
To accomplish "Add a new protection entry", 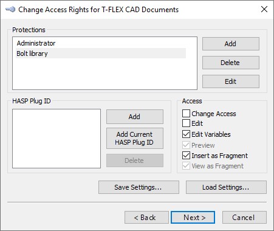I will click(x=231, y=44).
